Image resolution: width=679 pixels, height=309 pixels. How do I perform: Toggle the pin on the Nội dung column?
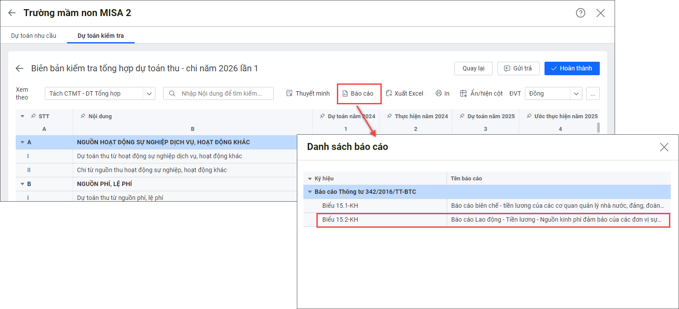(83, 116)
